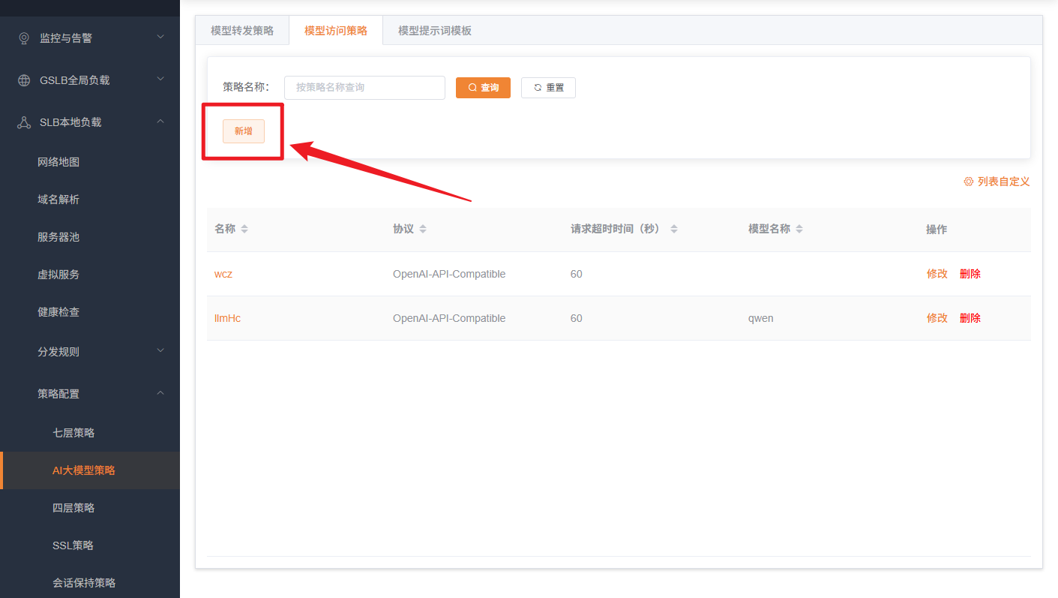Click the highlighted 新增 button

tap(243, 131)
